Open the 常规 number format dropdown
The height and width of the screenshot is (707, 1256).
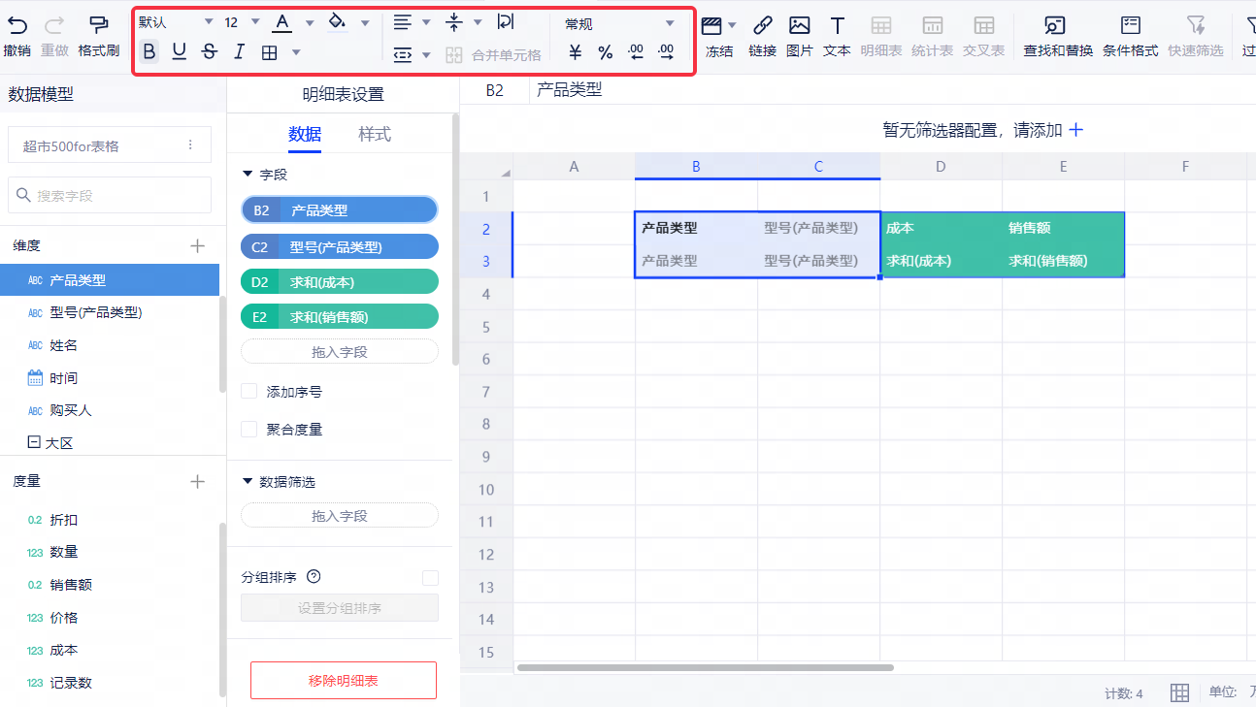[619, 23]
